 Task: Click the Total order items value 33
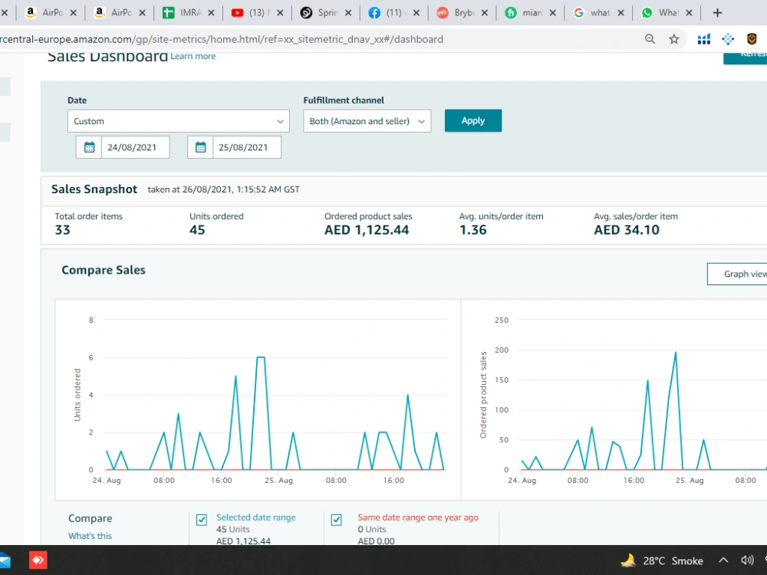[x=63, y=230]
